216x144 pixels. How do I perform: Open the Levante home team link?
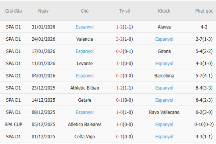84,64
